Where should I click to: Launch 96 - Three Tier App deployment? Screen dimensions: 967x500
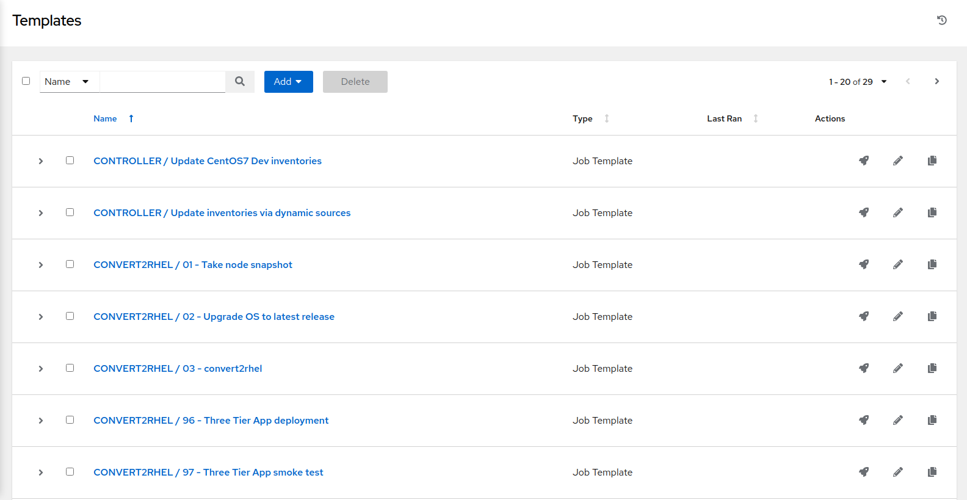864,420
